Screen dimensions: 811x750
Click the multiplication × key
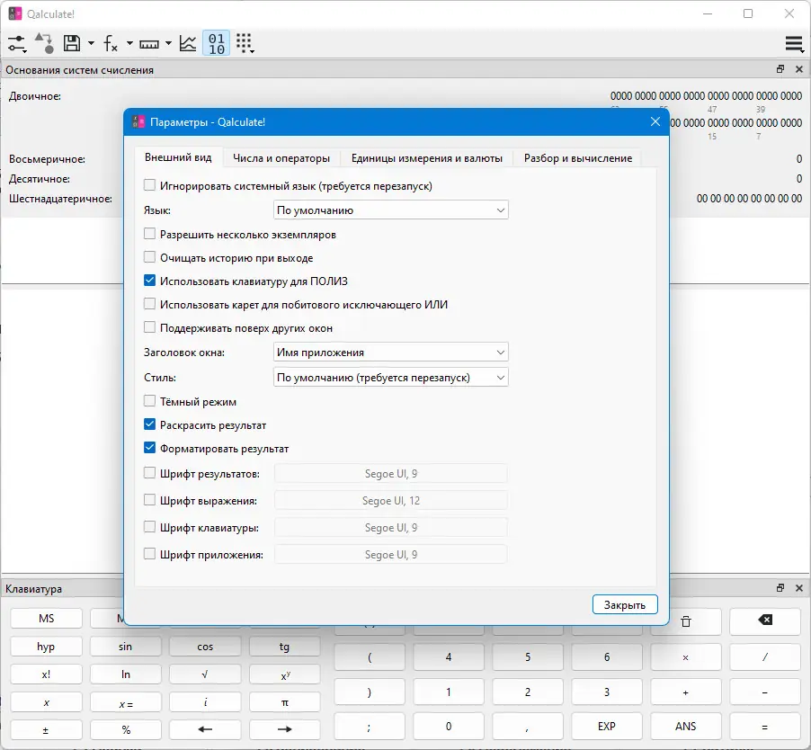[x=686, y=657]
